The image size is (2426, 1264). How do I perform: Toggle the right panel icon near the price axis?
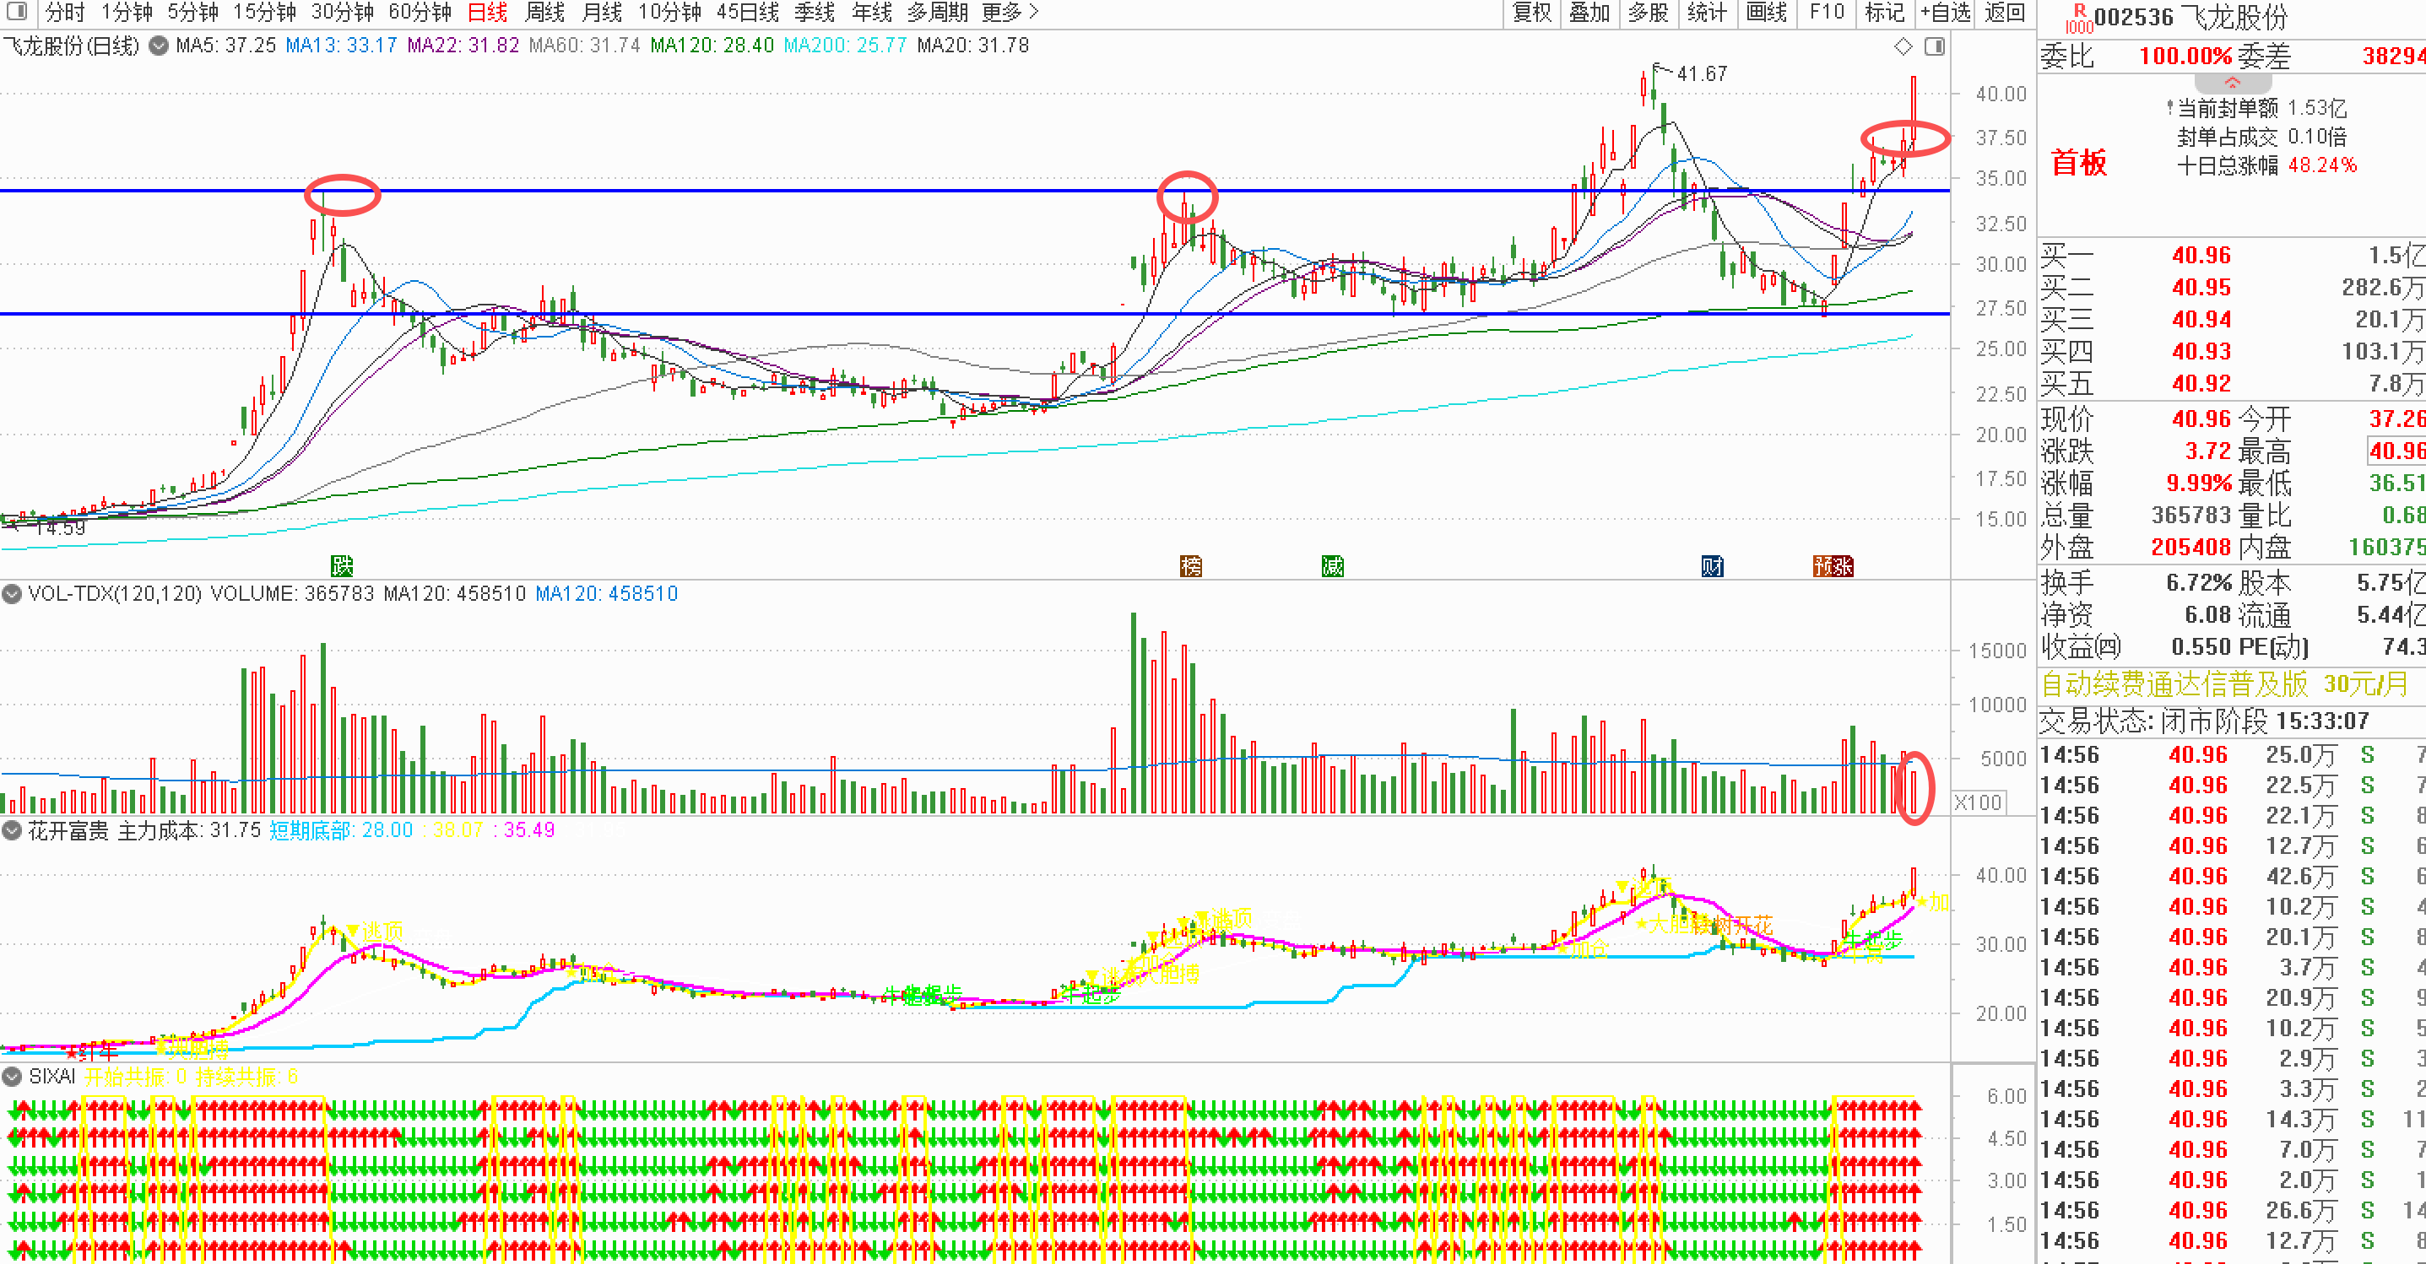(1935, 46)
